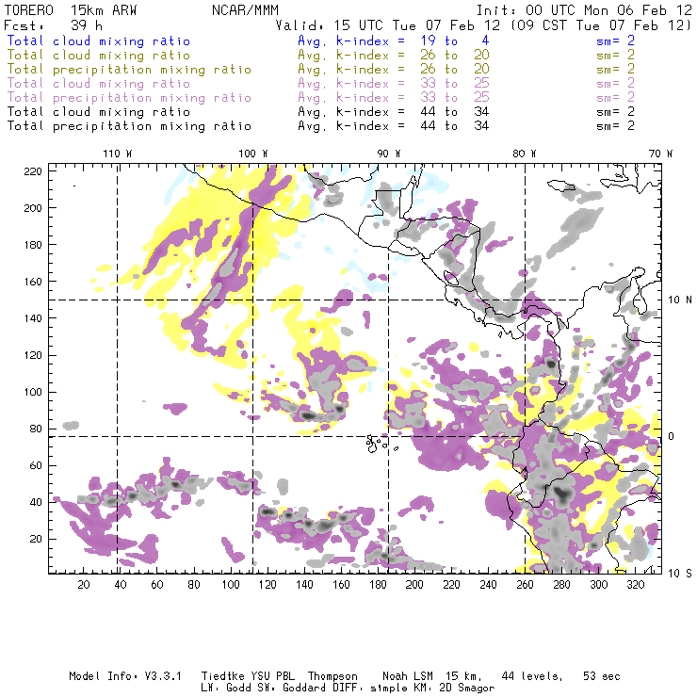The width and height of the screenshot is (697, 697).
Task: Click "Init: 00 UTC Mon 06 Feb 12"
Action: click(x=584, y=10)
